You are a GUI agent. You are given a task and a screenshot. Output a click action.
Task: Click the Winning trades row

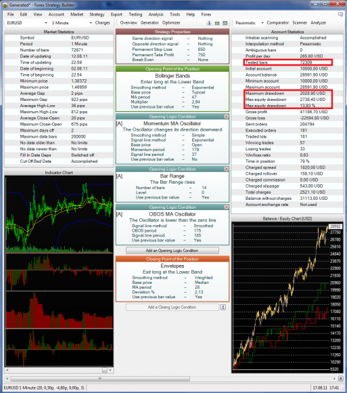click(287, 142)
